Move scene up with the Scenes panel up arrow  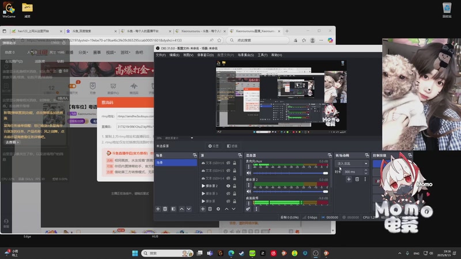click(182, 209)
